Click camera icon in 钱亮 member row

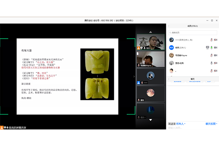[x=216, y=48]
